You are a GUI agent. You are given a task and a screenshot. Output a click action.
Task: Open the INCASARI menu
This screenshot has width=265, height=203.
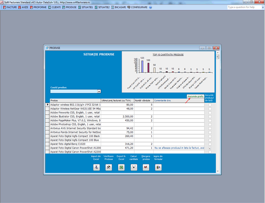[x=119, y=7]
